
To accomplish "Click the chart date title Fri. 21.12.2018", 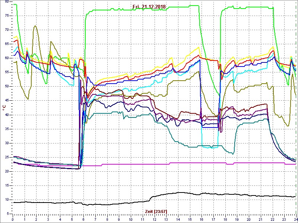I will 149,7.
